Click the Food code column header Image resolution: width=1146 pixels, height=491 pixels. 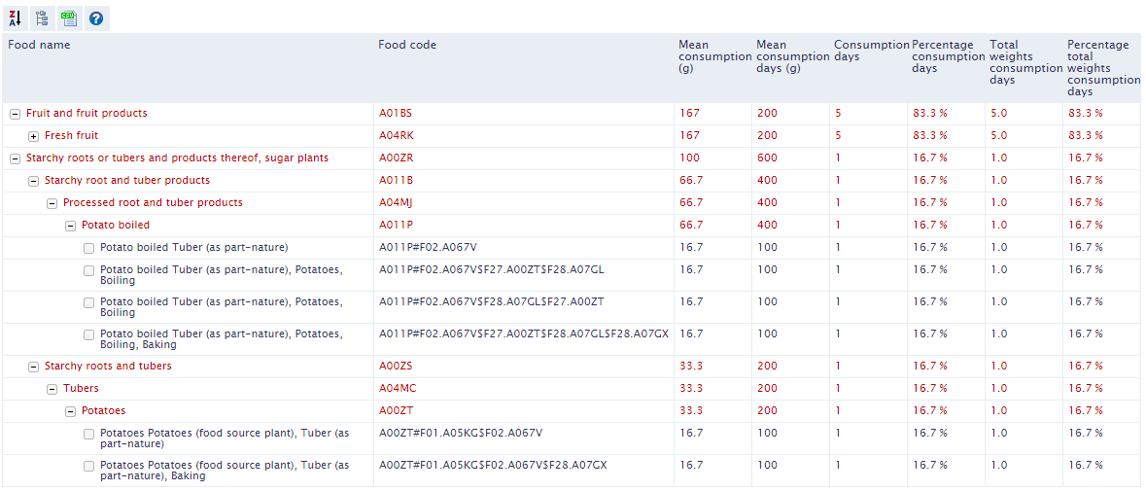(x=407, y=45)
